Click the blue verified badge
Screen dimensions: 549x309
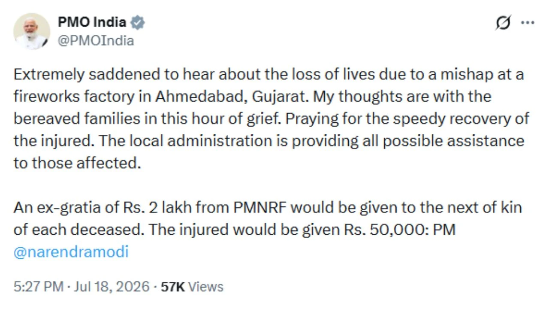(x=138, y=22)
